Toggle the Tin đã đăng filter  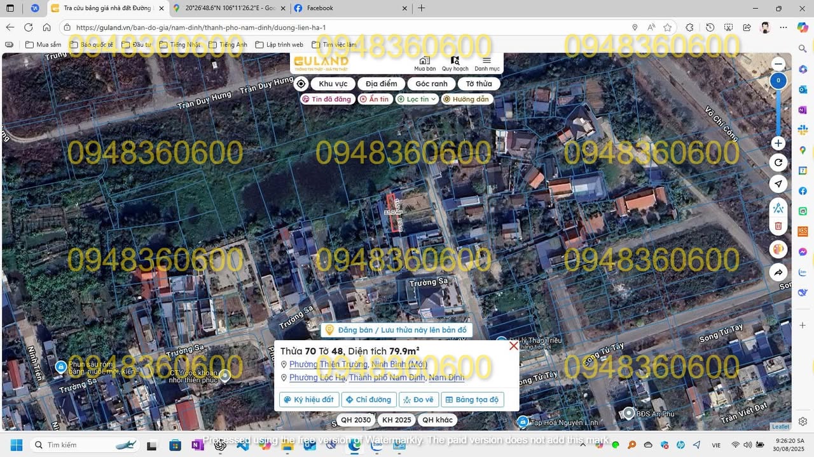pos(327,99)
